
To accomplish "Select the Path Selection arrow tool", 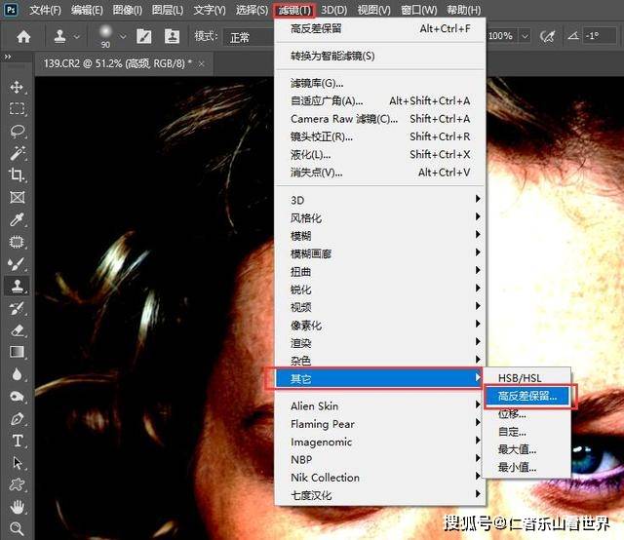I will (x=17, y=463).
